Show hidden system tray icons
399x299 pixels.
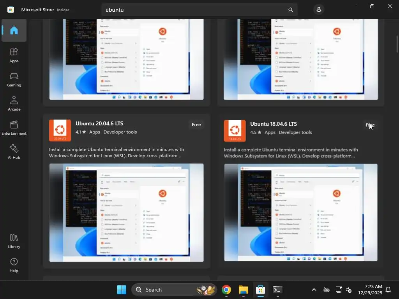[x=314, y=290]
